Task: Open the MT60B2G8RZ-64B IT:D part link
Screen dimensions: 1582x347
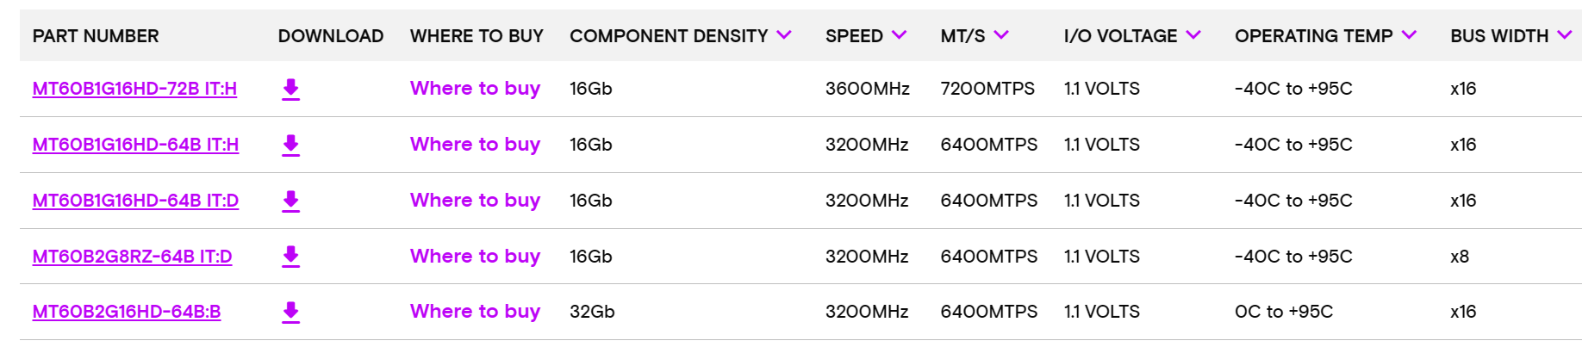Action: pos(132,257)
